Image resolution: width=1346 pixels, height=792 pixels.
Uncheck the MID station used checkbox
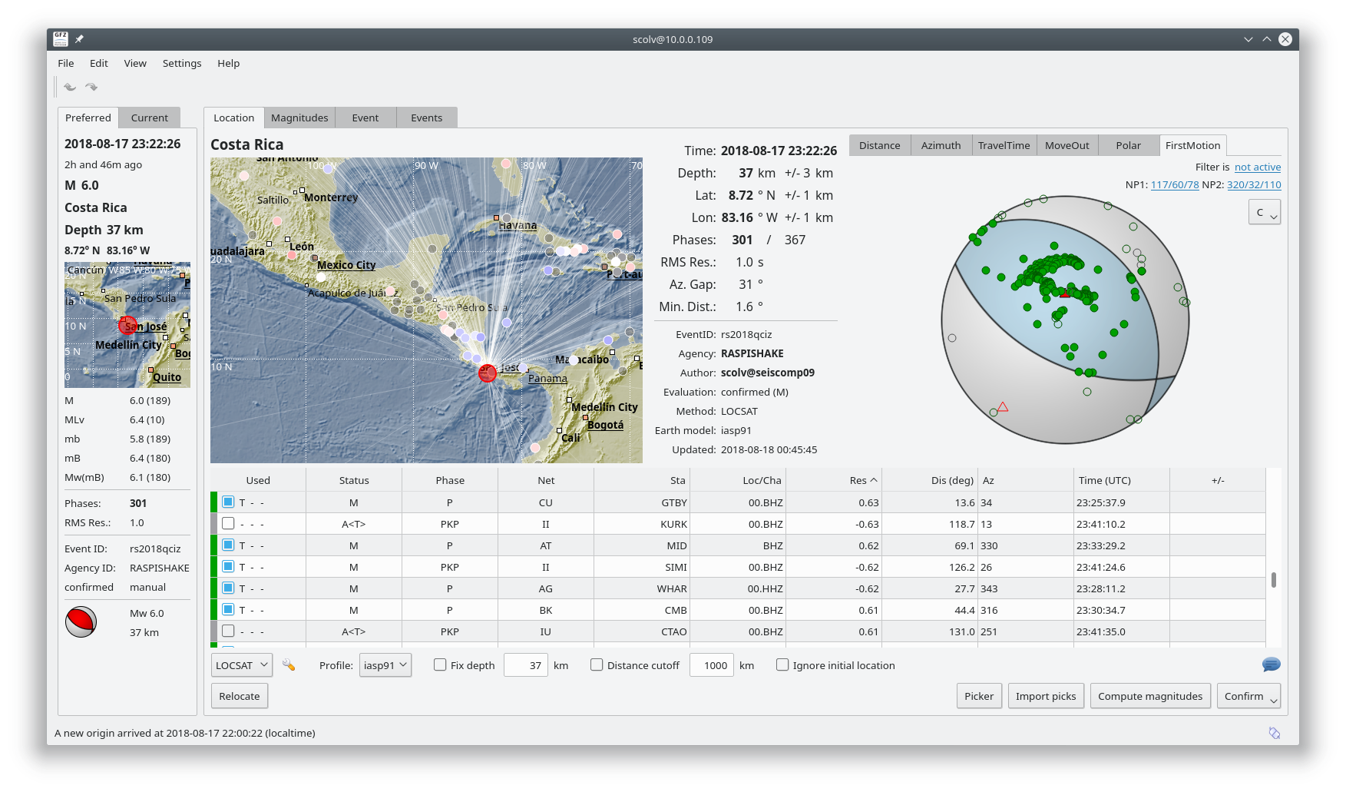228,545
